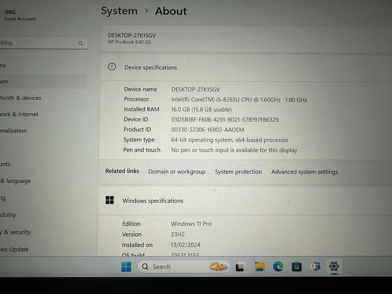
Task: Open Advanced system settings link
Action: [x=304, y=172]
